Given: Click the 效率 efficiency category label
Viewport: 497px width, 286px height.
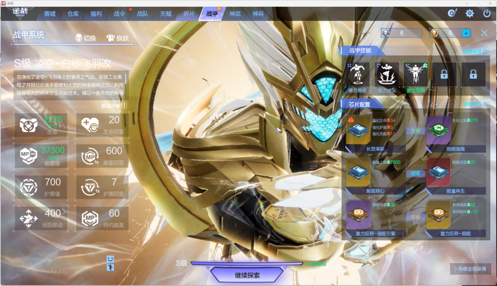Looking at the screenshot, I should 416,173.
